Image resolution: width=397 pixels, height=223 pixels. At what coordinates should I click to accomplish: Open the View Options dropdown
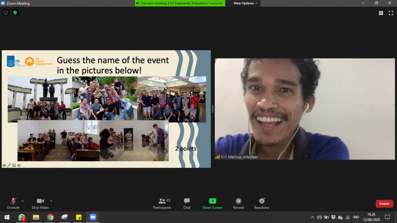pos(245,3)
